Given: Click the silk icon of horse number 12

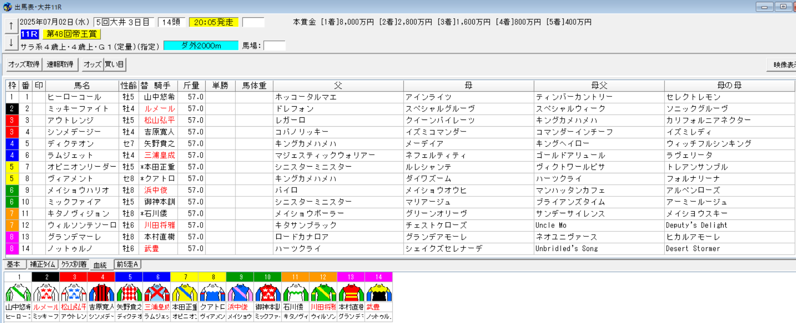Looking at the screenshot, I should 323,292.
